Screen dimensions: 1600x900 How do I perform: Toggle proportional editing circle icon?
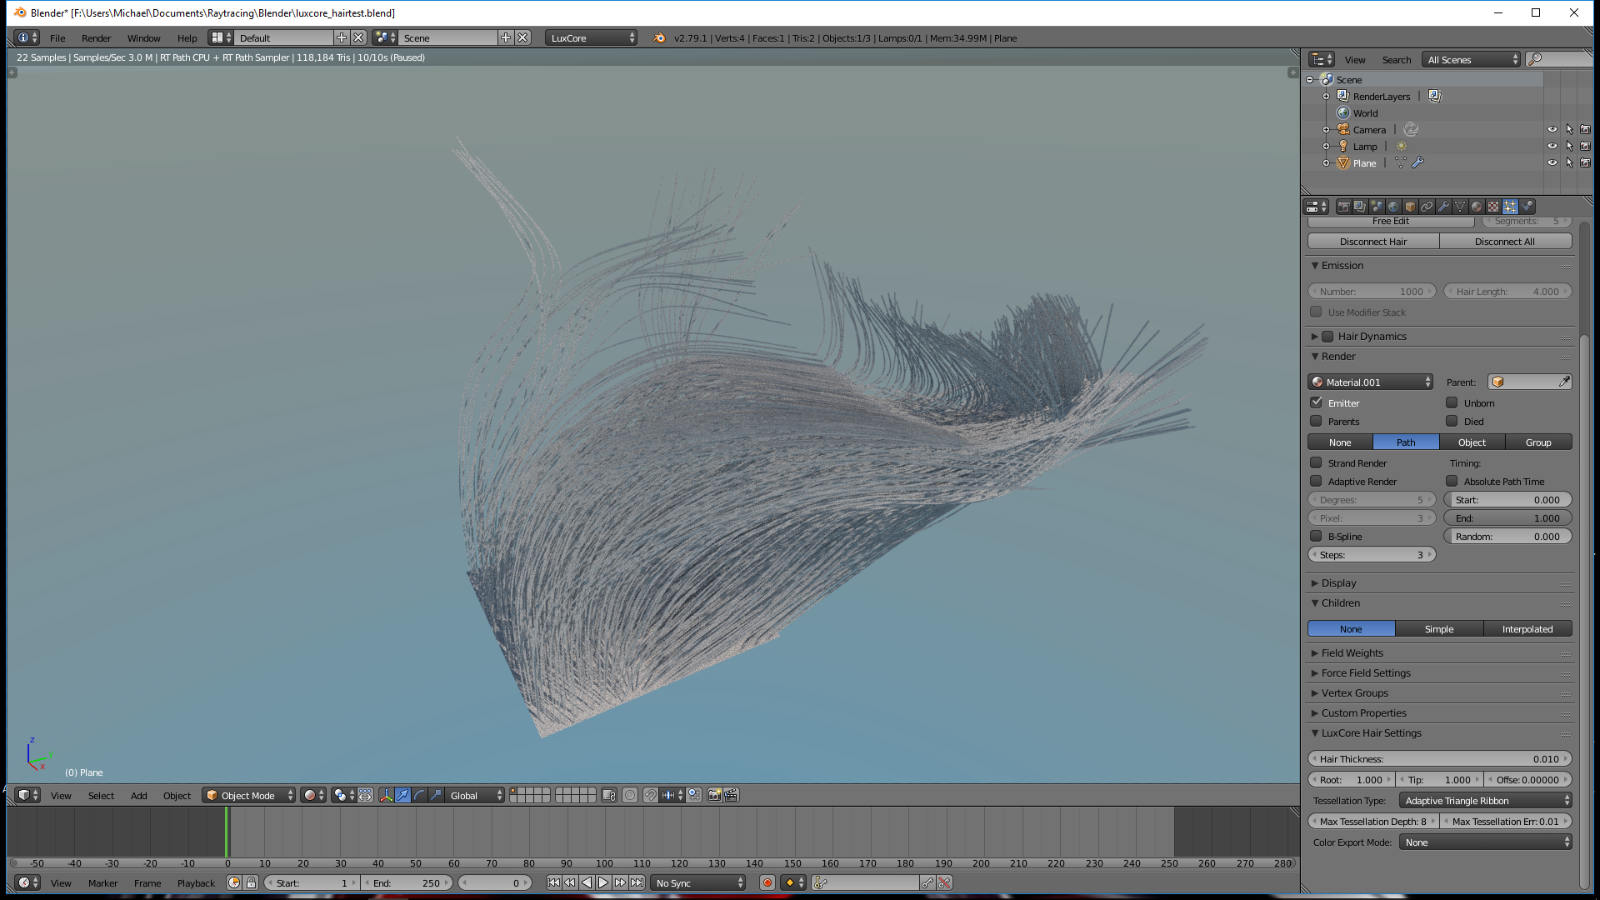[630, 795]
